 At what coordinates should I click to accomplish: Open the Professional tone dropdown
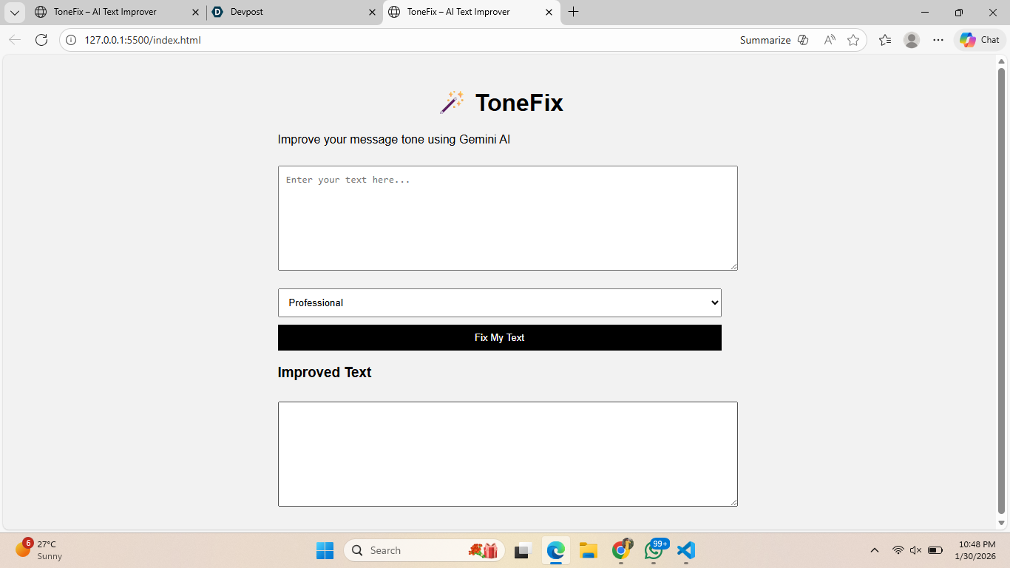tap(500, 302)
